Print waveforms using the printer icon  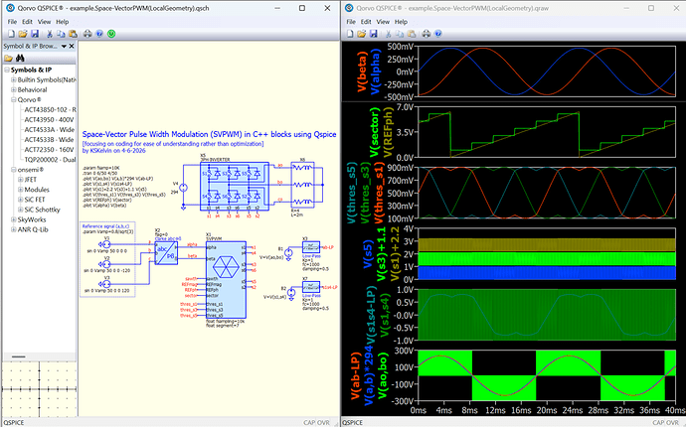427,34
